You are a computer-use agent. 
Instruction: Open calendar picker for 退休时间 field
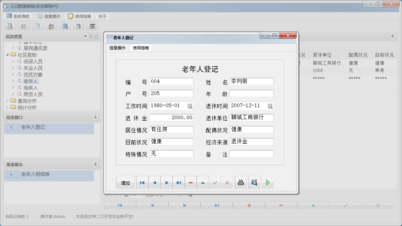[270, 106]
